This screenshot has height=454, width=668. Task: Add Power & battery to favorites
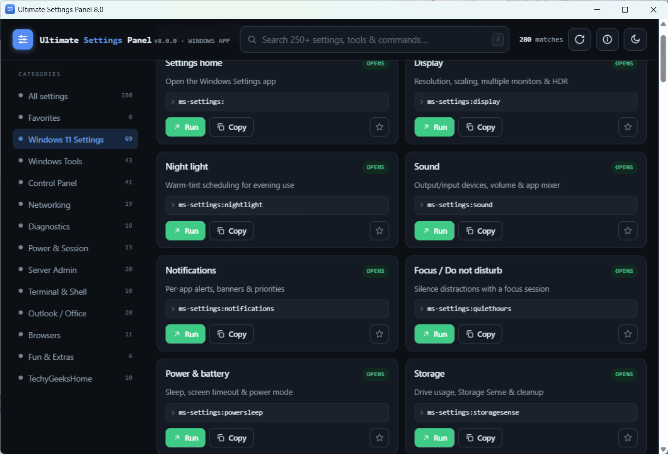[x=380, y=438]
